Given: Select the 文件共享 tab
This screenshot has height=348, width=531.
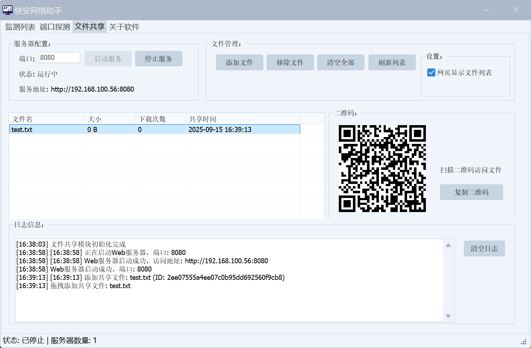Looking at the screenshot, I should [x=90, y=27].
